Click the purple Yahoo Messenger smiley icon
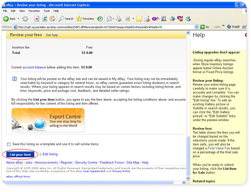The height and width of the screenshot is (192, 251). pos(180,19)
